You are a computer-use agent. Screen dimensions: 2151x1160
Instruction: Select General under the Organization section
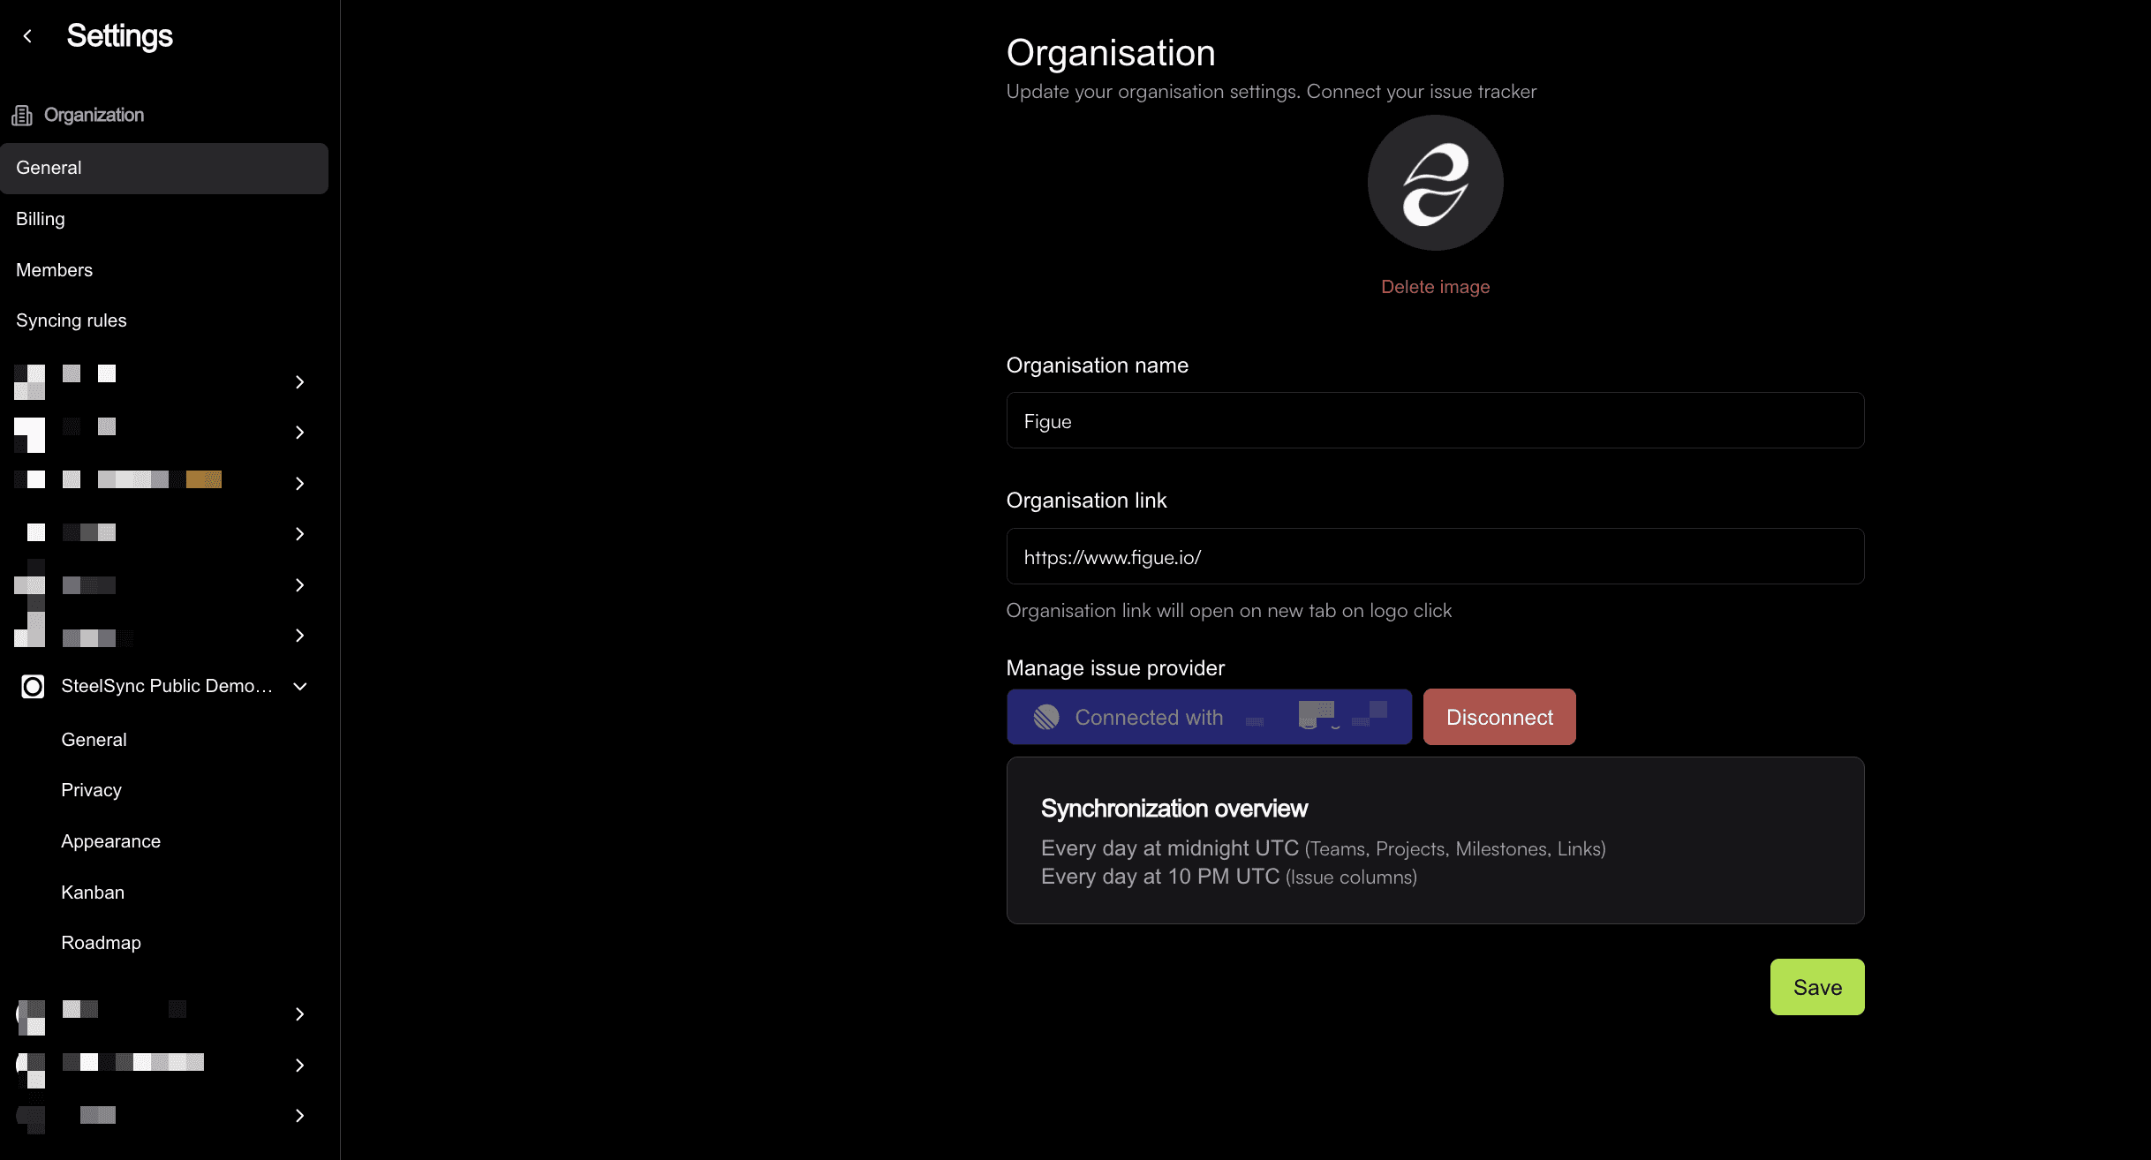(x=49, y=168)
